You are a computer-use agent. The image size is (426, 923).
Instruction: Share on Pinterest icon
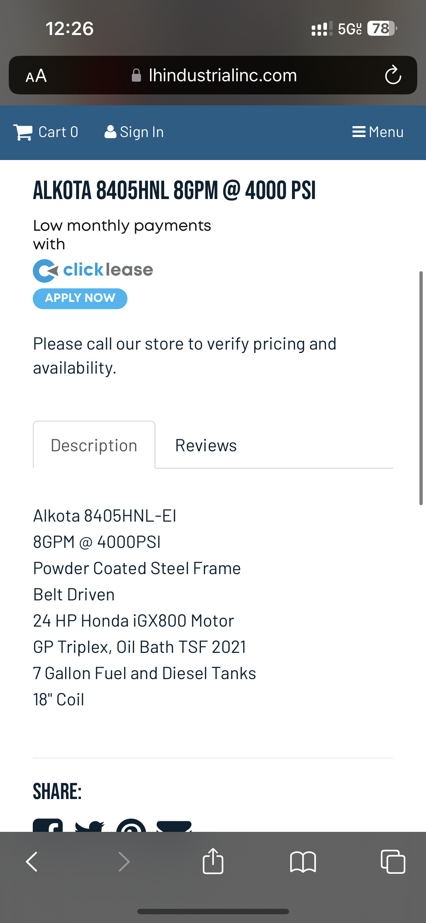pyautogui.click(x=131, y=825)
